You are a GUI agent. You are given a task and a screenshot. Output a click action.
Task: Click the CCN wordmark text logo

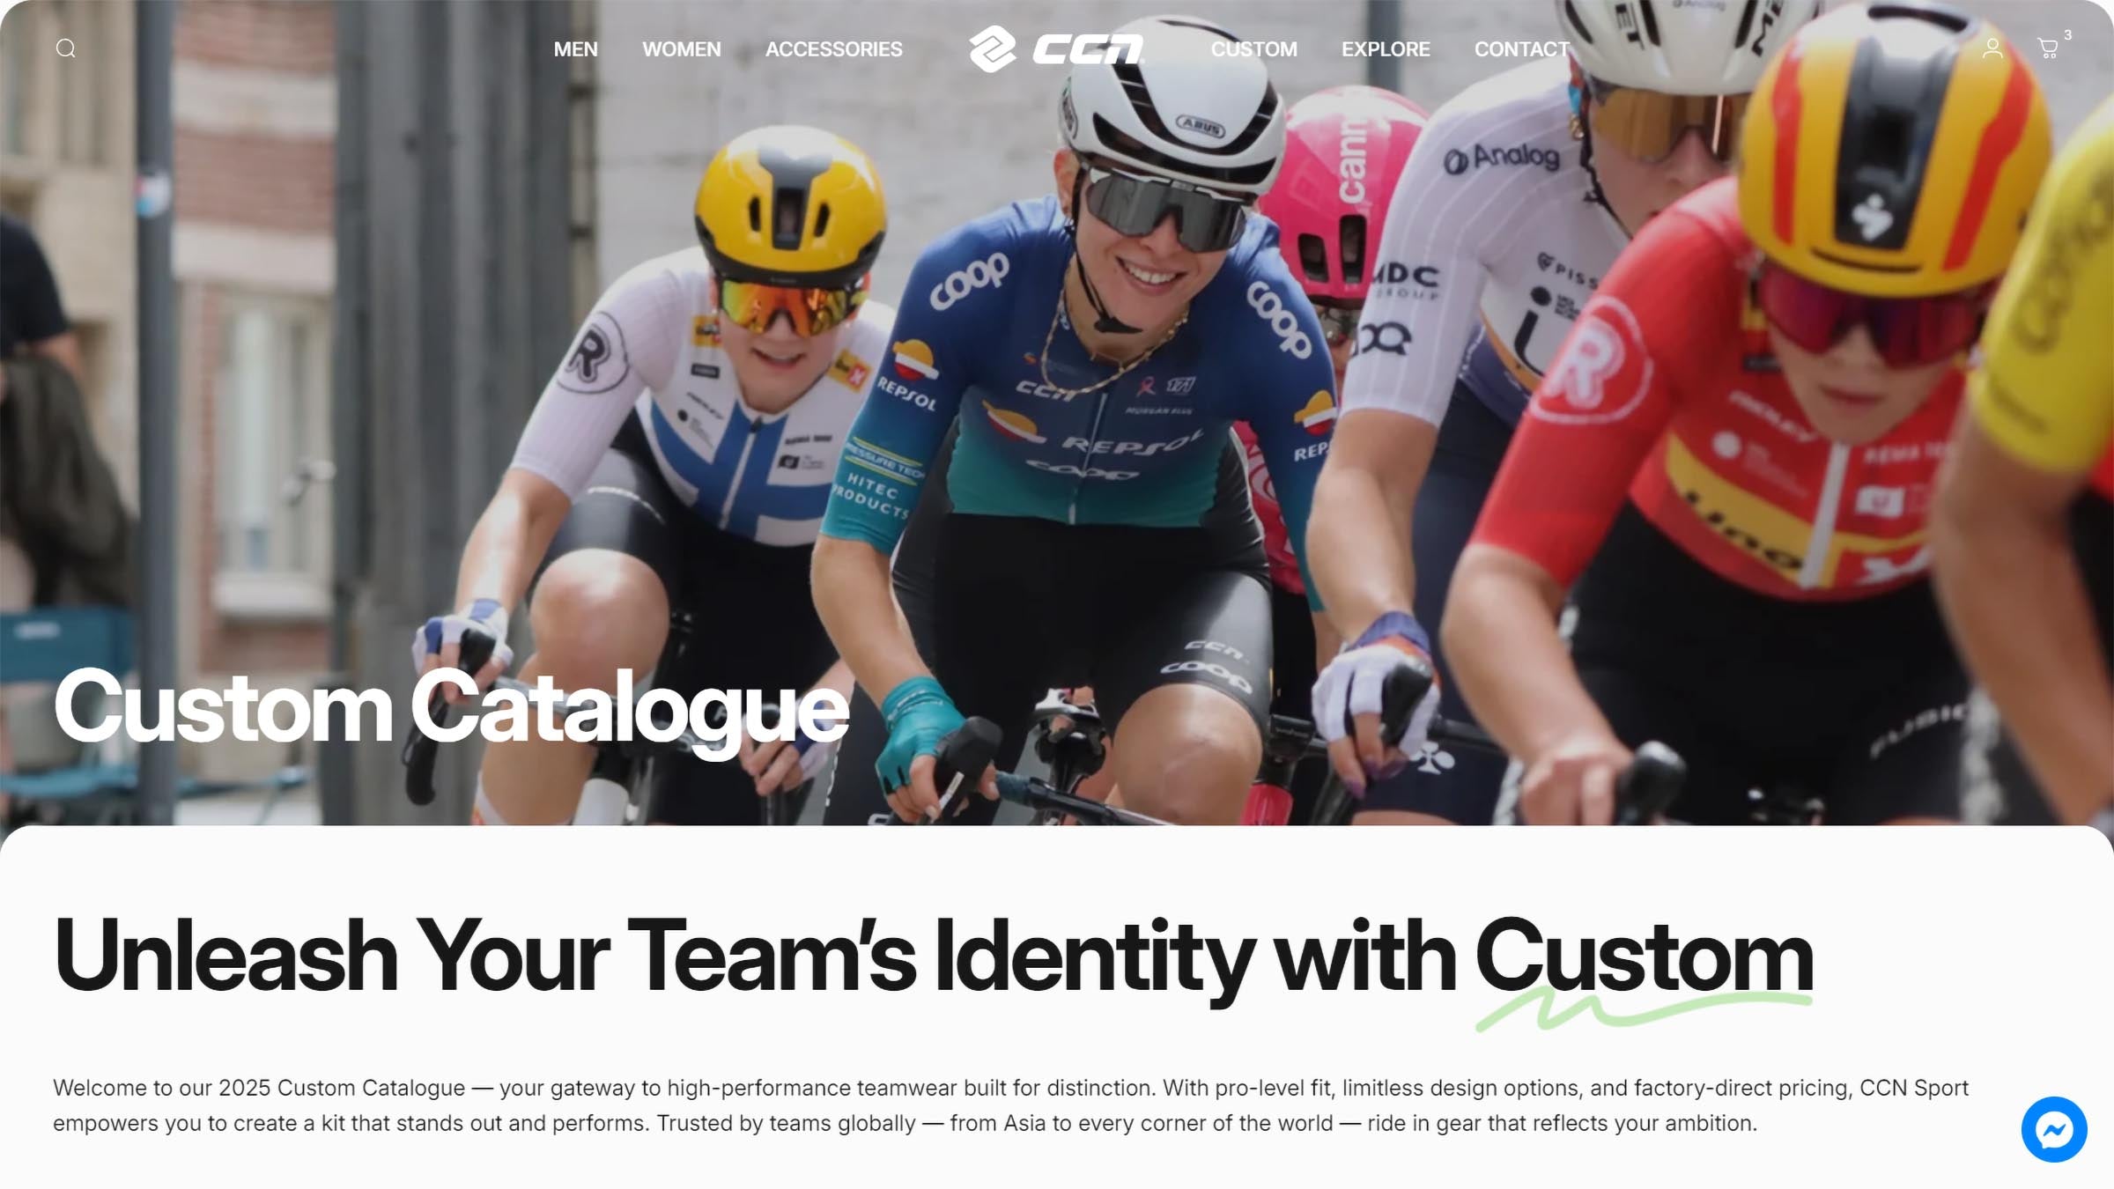tap(1089, 49)
